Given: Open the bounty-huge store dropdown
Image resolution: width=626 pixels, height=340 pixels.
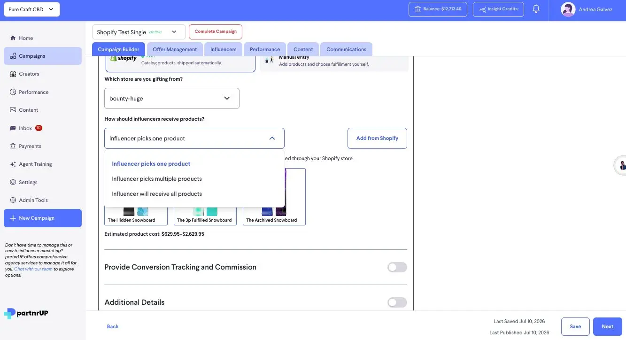Looking at the screenshot, I should tap(172, 98).
